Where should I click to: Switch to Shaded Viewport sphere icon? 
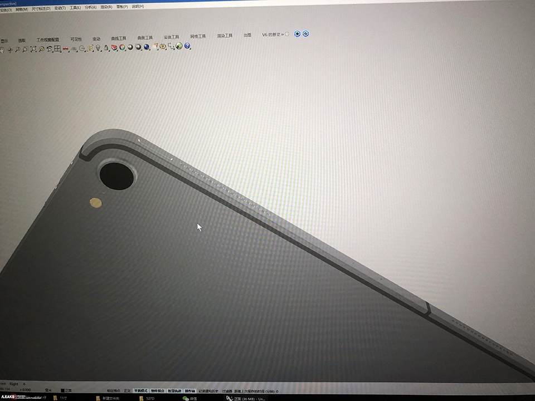[130, 47]
